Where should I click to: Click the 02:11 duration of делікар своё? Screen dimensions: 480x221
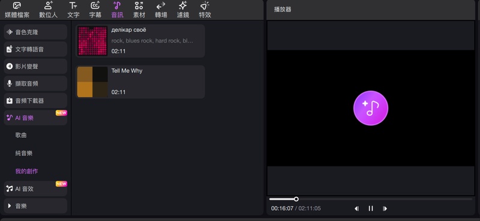pyautogui.click(x=118, y=52)
